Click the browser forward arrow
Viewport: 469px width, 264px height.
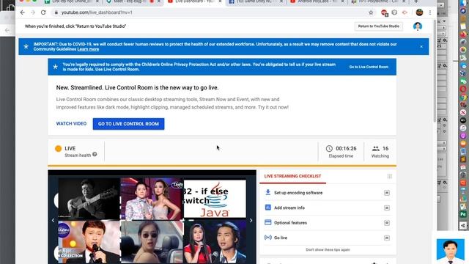point(33,12)
